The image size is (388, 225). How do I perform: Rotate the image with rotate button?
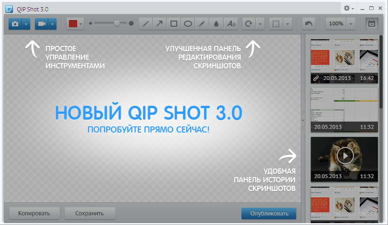coord(249,24)
